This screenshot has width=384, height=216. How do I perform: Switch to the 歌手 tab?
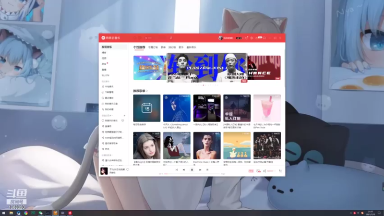pos(181,47)
